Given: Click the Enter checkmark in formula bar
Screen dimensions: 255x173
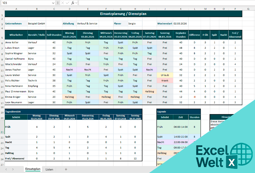Looking at the screenshot, I should (67, 3).
